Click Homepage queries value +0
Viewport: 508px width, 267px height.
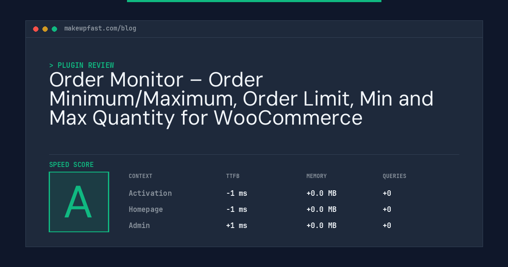pyautogui.click(x=387, y=209)
